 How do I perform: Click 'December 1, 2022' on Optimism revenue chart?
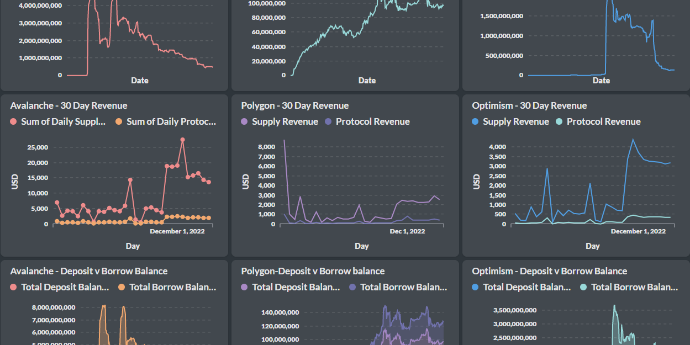[x=638, y=231]
